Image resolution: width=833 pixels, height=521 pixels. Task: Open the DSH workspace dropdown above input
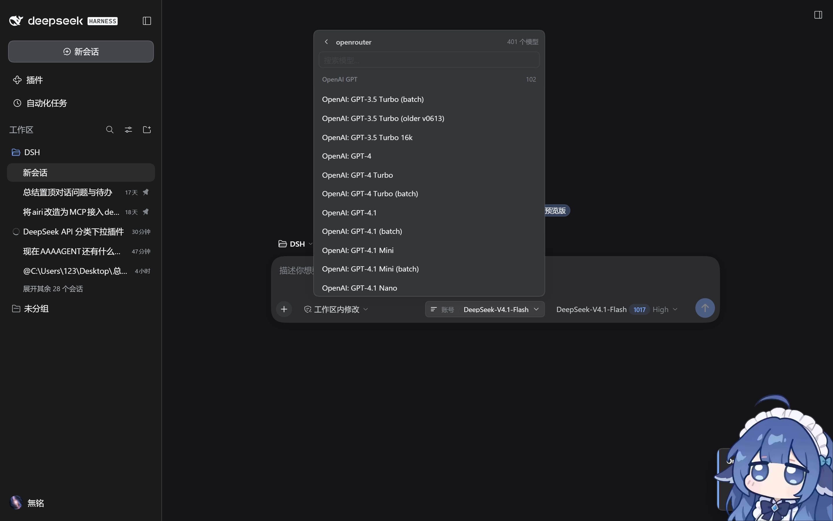(296, 244)
